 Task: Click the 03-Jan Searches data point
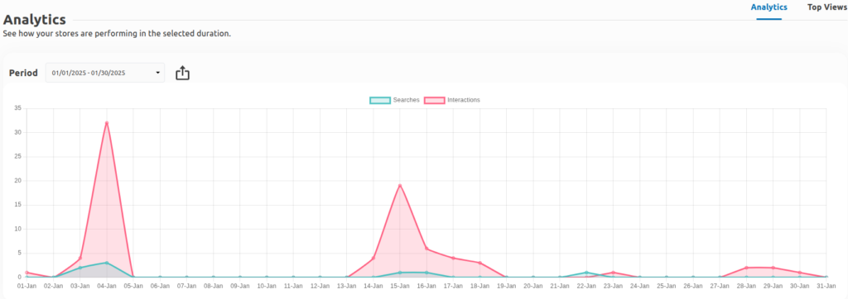(80, 268)
